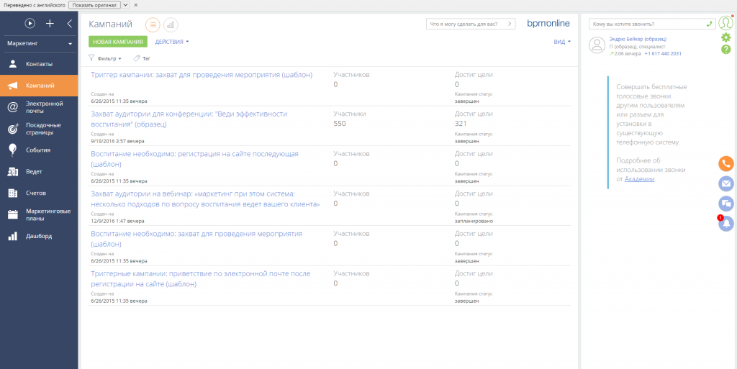This screenshot has width=737, height=369.
Task: Switch to the chart analytics view
Action: pyautogui.click(x=171, y=24)
